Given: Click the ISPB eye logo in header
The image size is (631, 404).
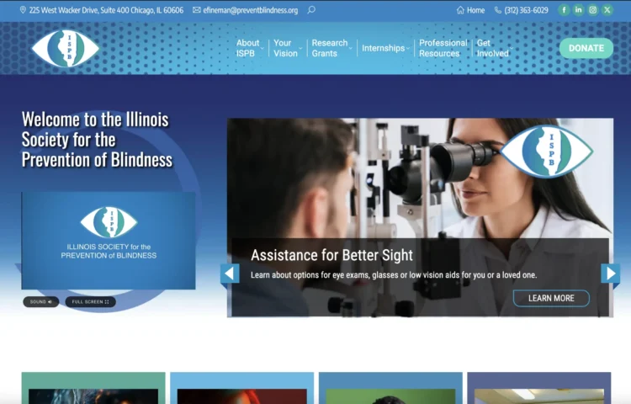Looking at the screenshot, I should 65,49.
